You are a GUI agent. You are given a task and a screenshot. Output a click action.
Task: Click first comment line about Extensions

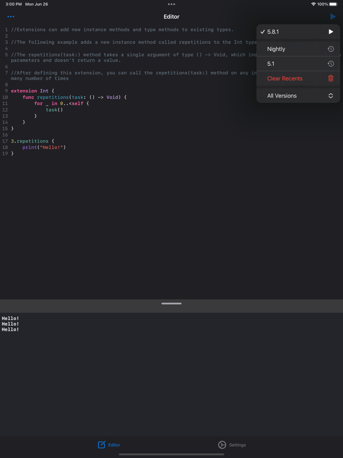122,29
